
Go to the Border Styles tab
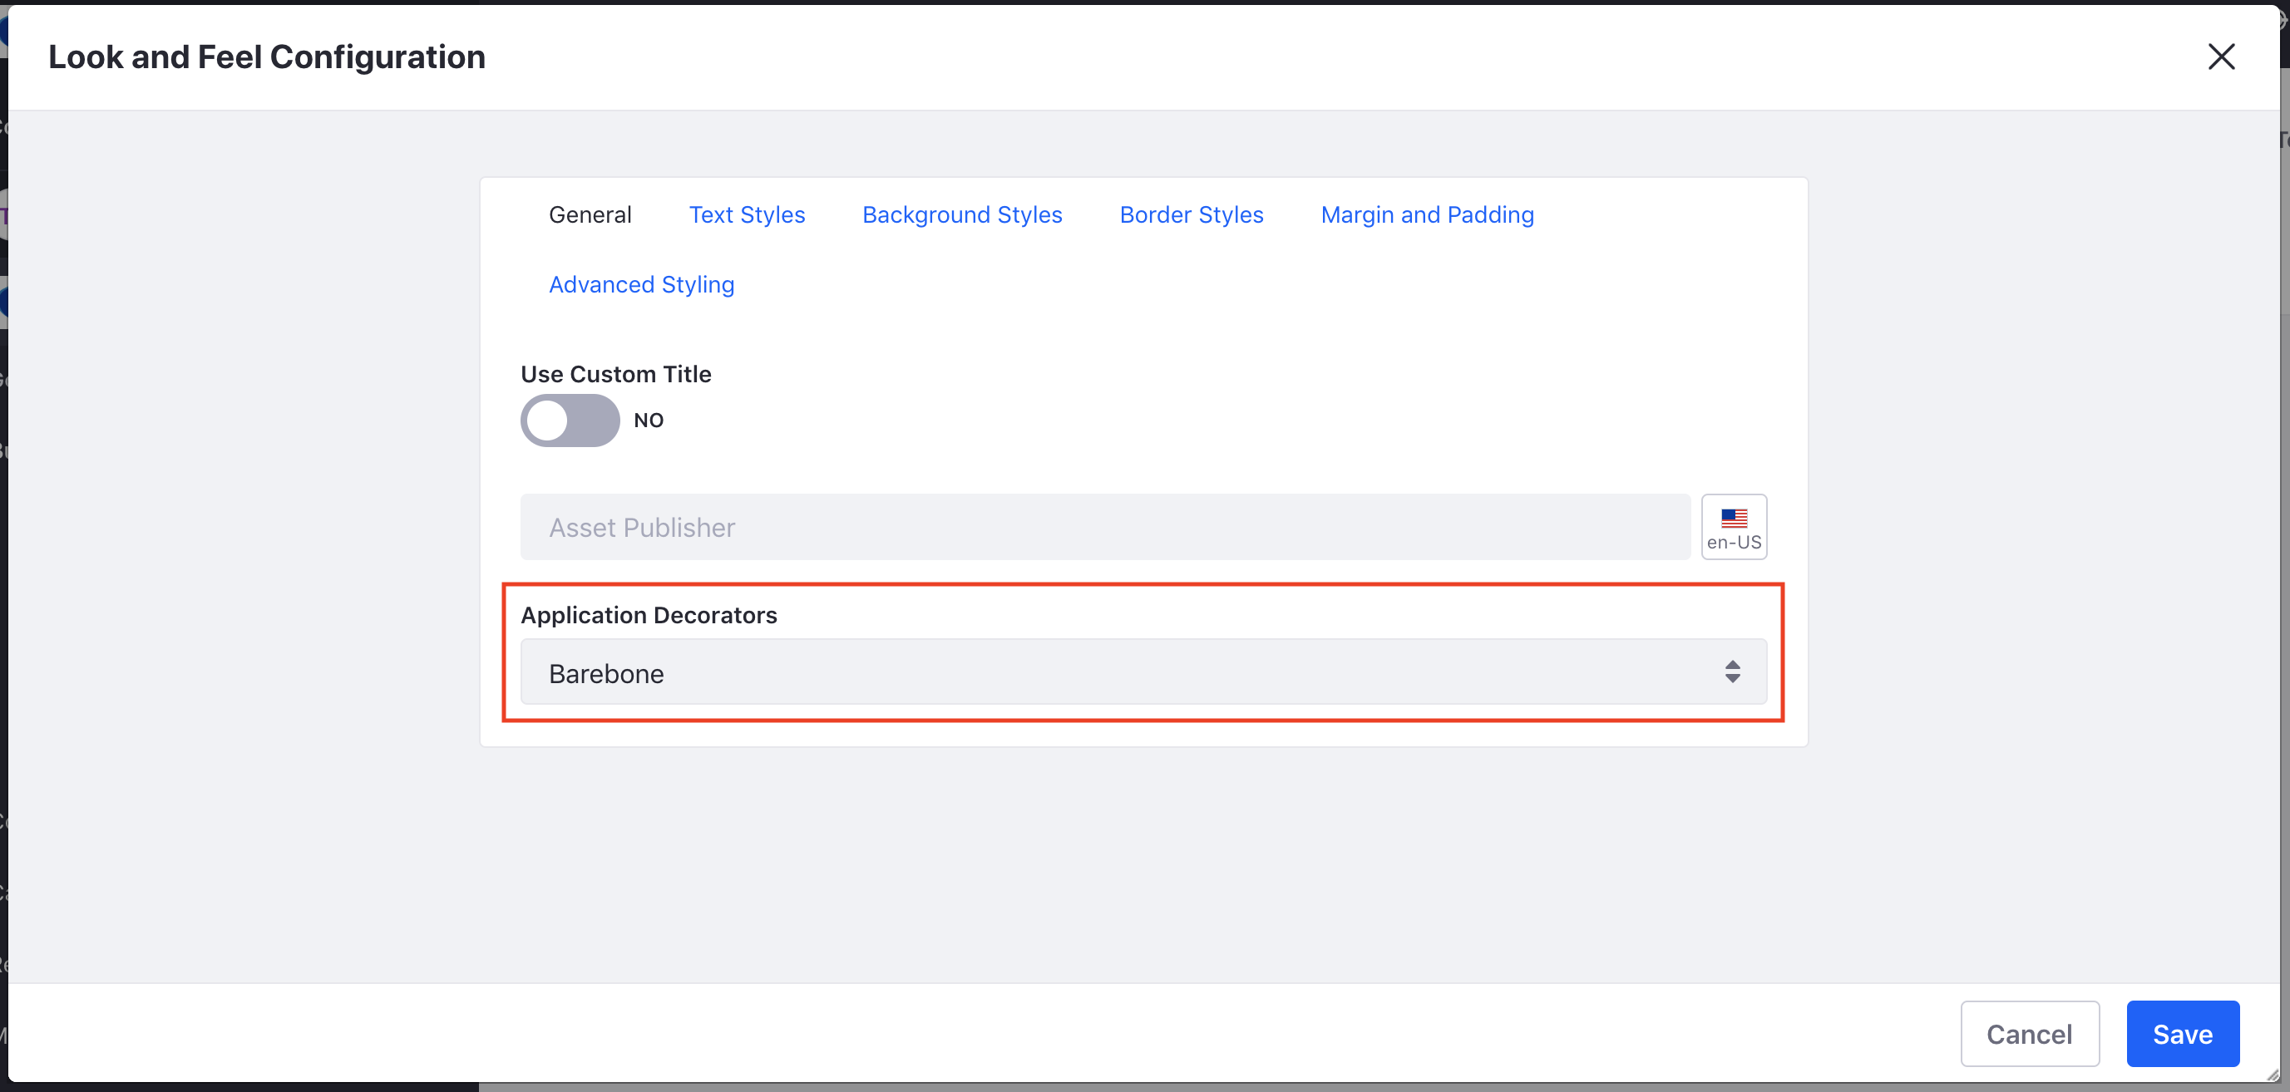click(x=1192, y=215)
